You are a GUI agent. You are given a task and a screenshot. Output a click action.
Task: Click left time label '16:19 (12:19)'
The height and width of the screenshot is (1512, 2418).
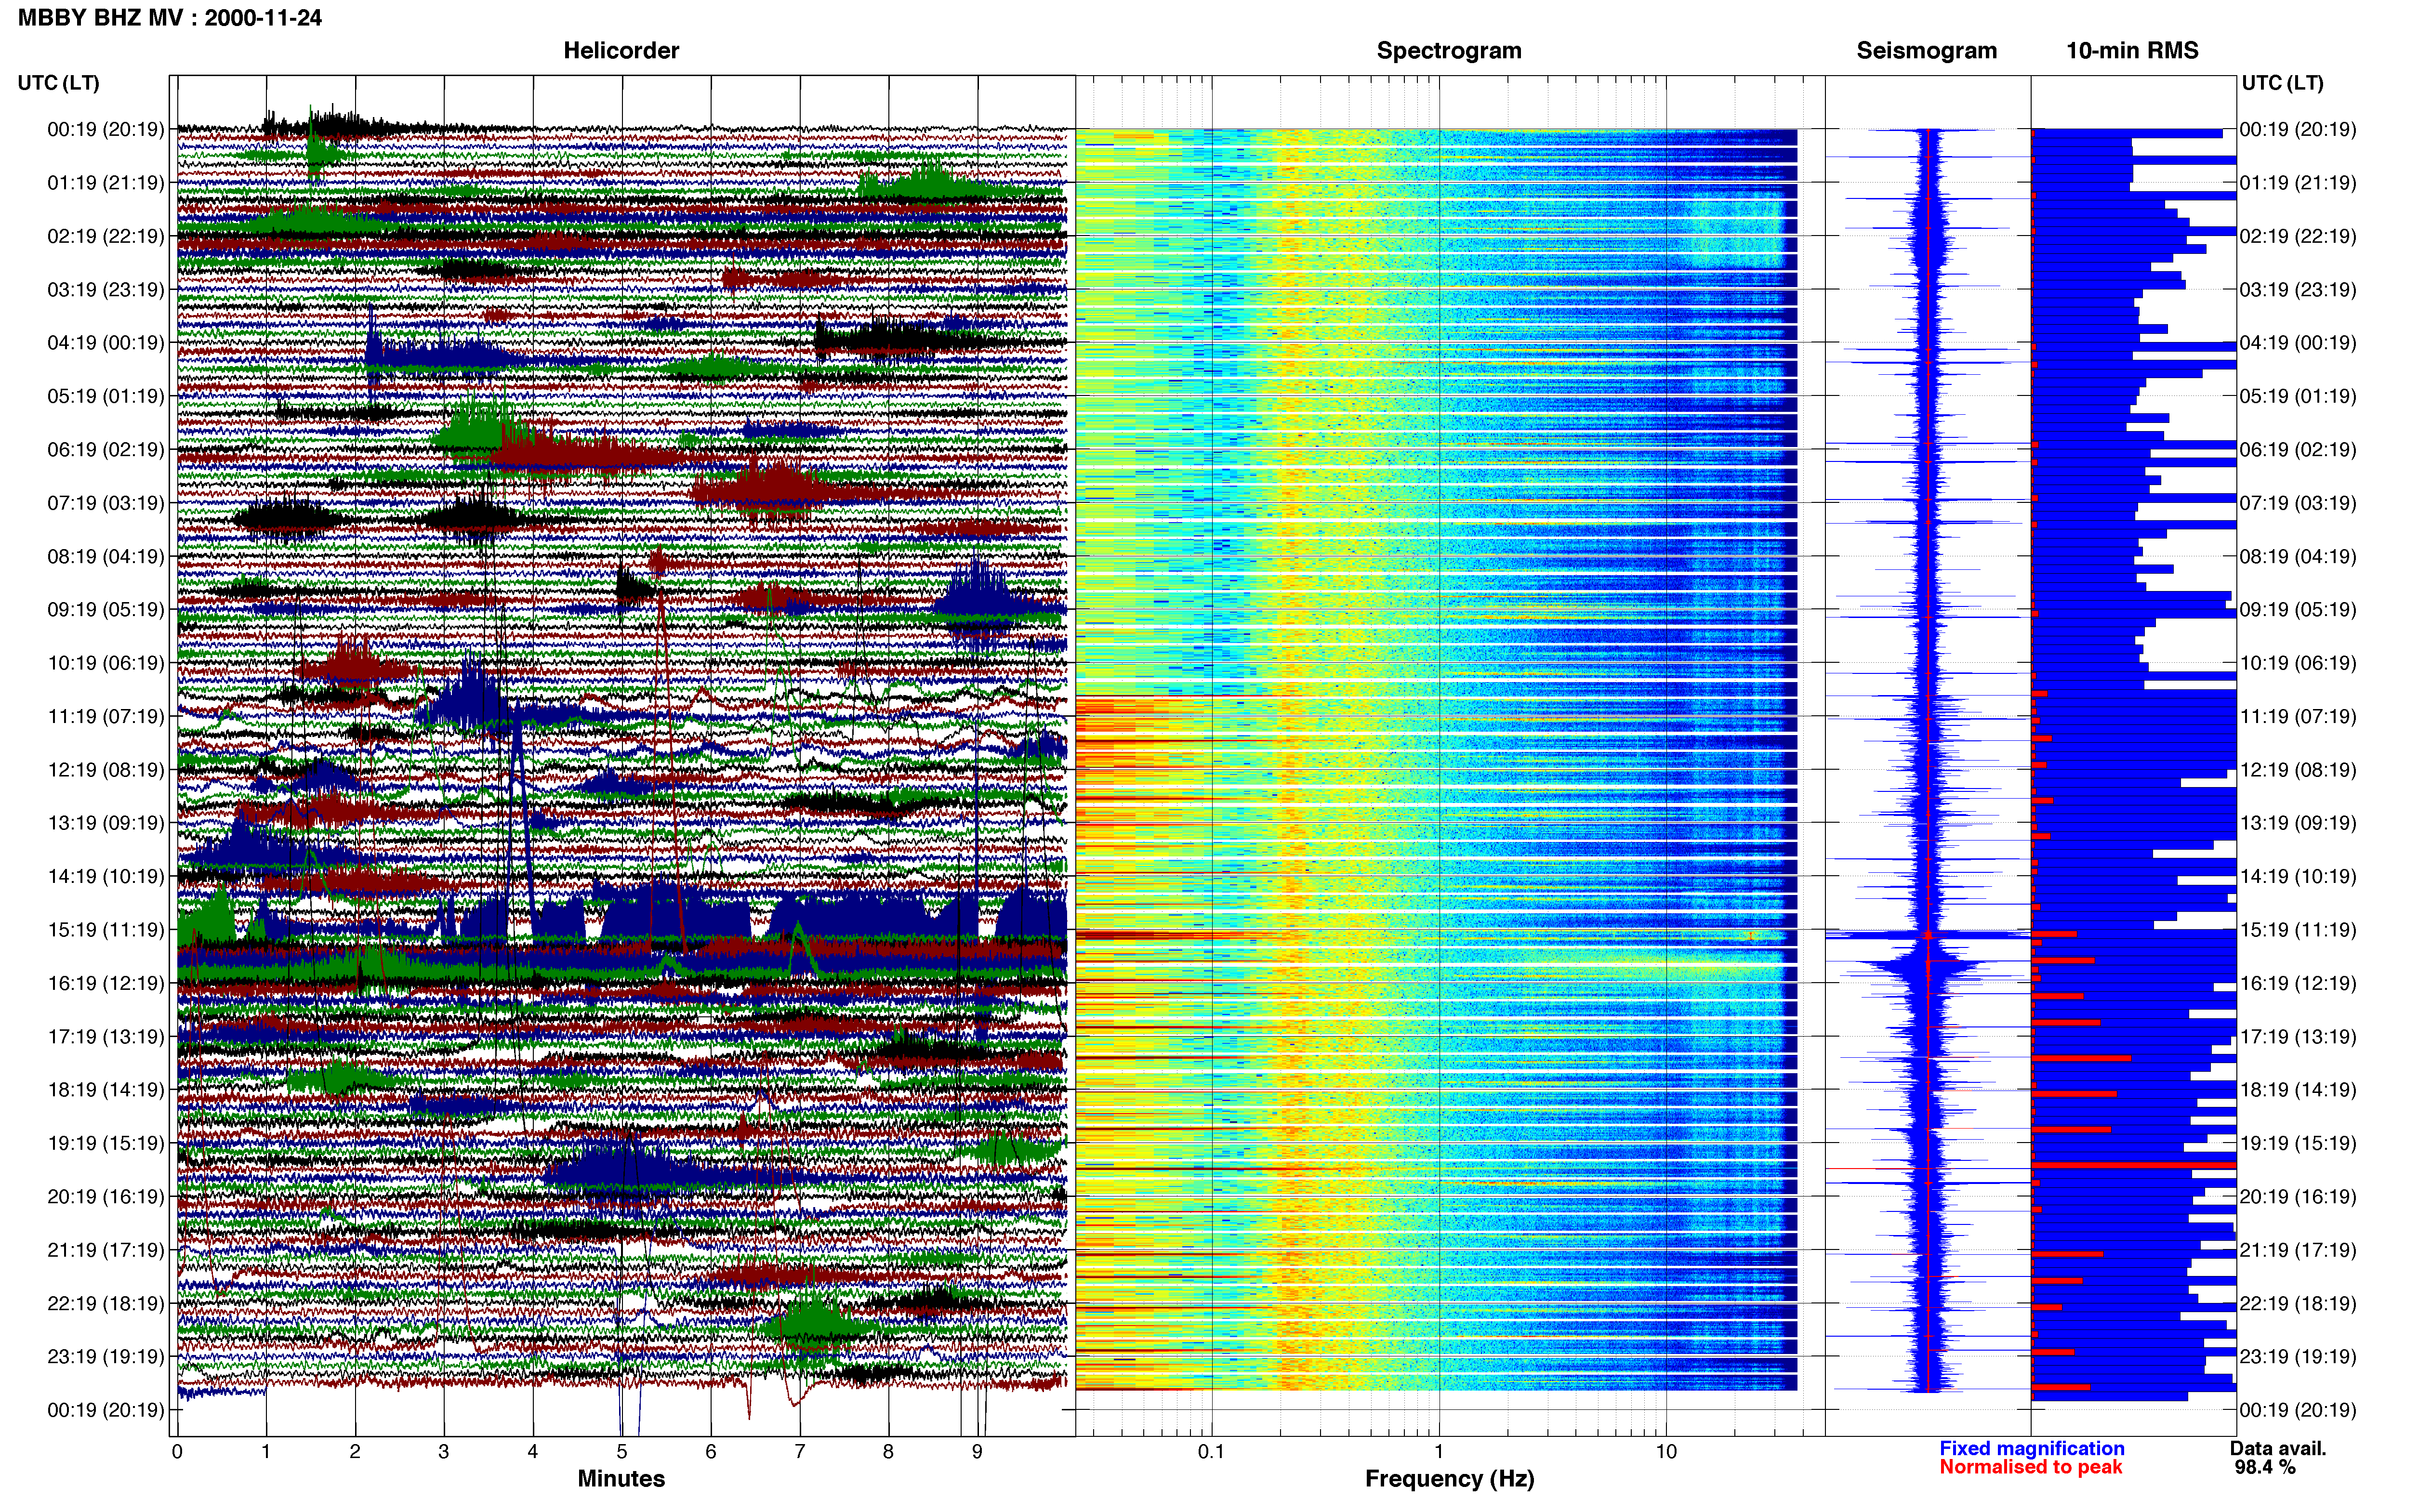click(x=106, y=983)
